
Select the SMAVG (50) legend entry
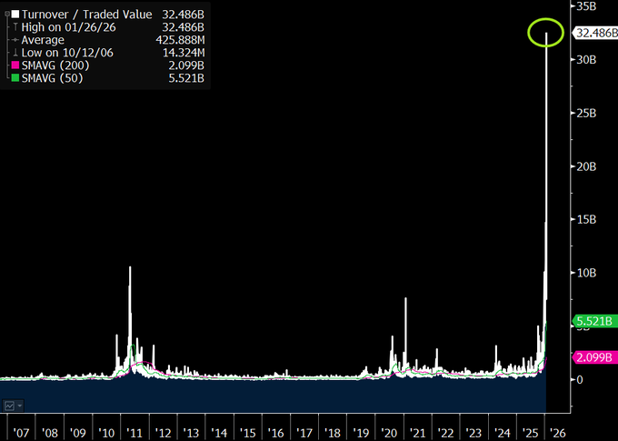(51, 78)
